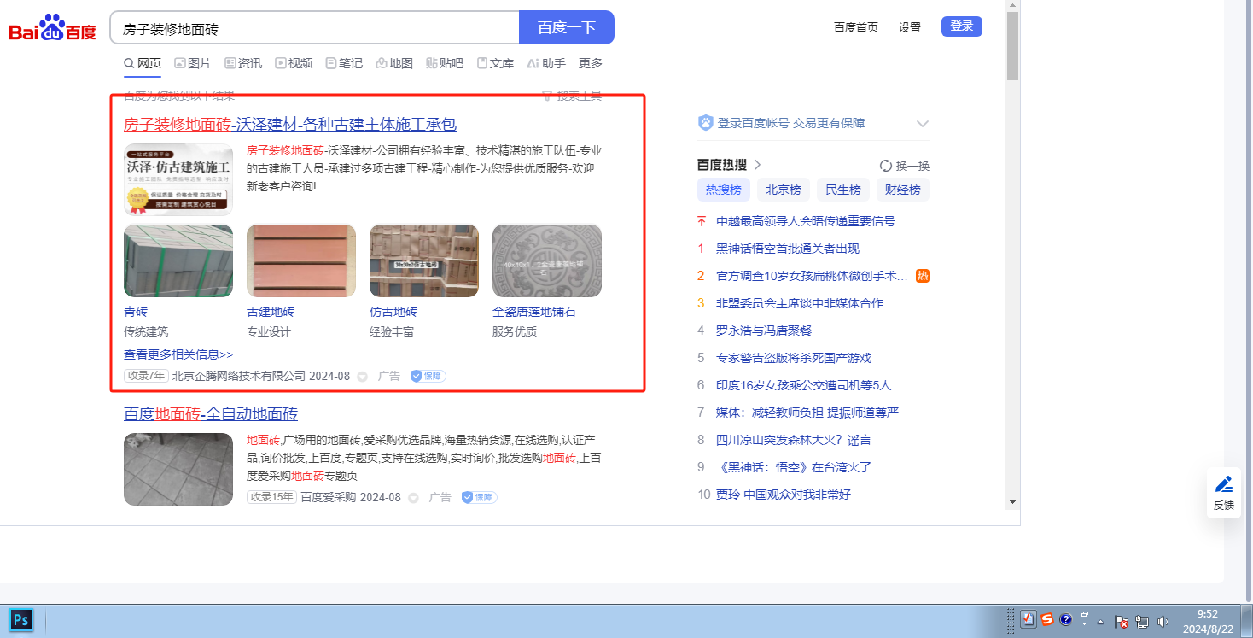Open hot search 四川凉山突发森林大火？谣言
Image resolution: width=1253 pixels, height=638 pixels.
pyautogui.click(x=794, y=440)
